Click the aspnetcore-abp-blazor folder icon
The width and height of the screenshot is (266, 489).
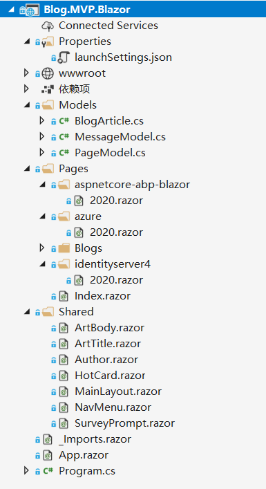click(64, 185)
